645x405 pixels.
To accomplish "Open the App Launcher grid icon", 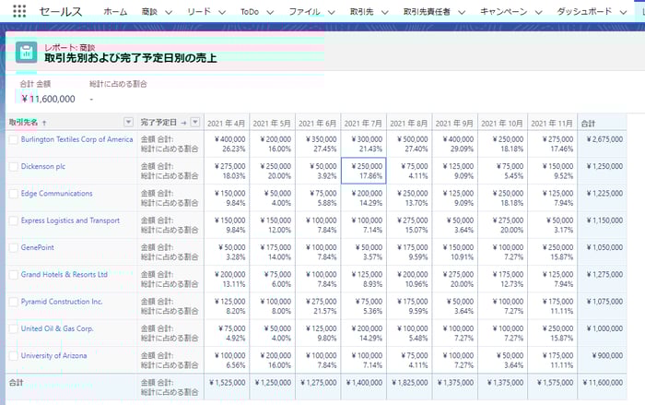I will pyautogui.click(x=19, y=11).
